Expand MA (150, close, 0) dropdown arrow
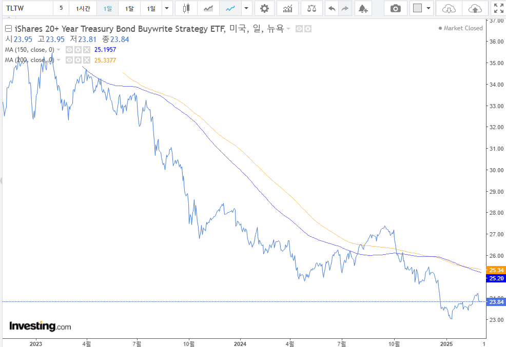This screenshot has height=347, width=506. pyautogui.click(x=59, y=50)
